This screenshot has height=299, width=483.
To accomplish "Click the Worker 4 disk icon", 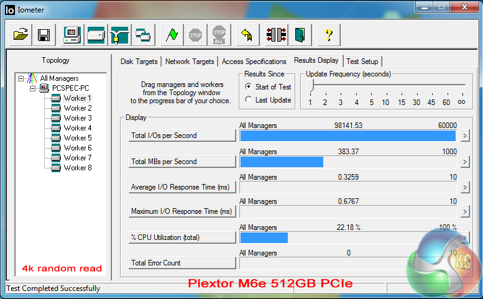I will pyautogui.click(x=56, y=128).
